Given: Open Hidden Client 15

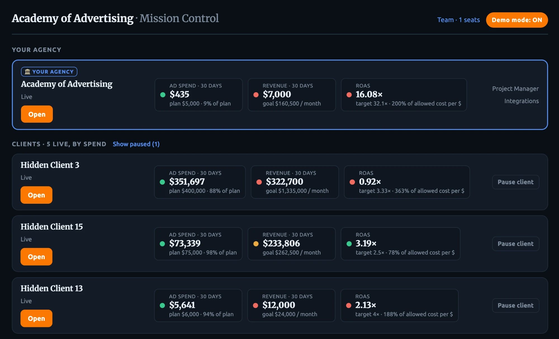Looking at the screenshot, I should (36, 257).
